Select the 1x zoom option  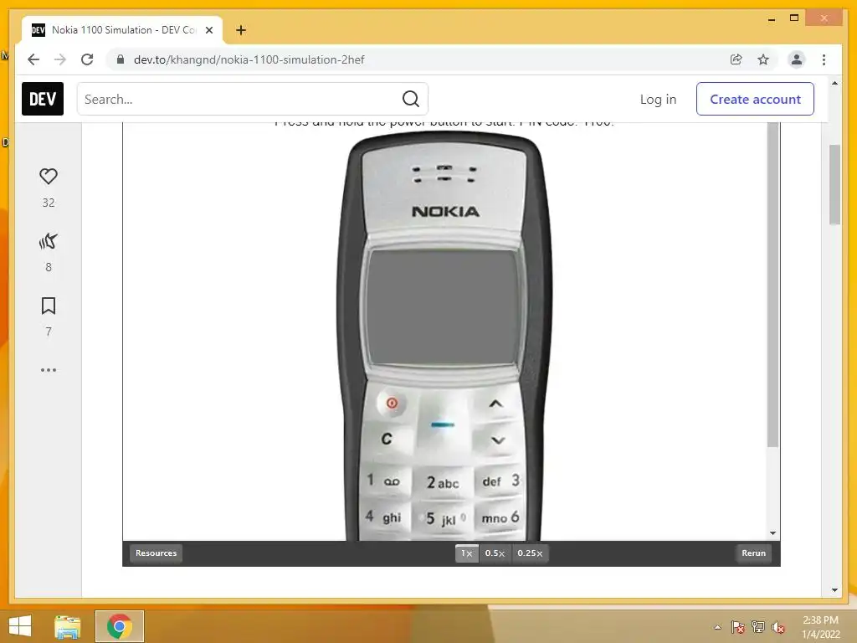click(467, 553)
